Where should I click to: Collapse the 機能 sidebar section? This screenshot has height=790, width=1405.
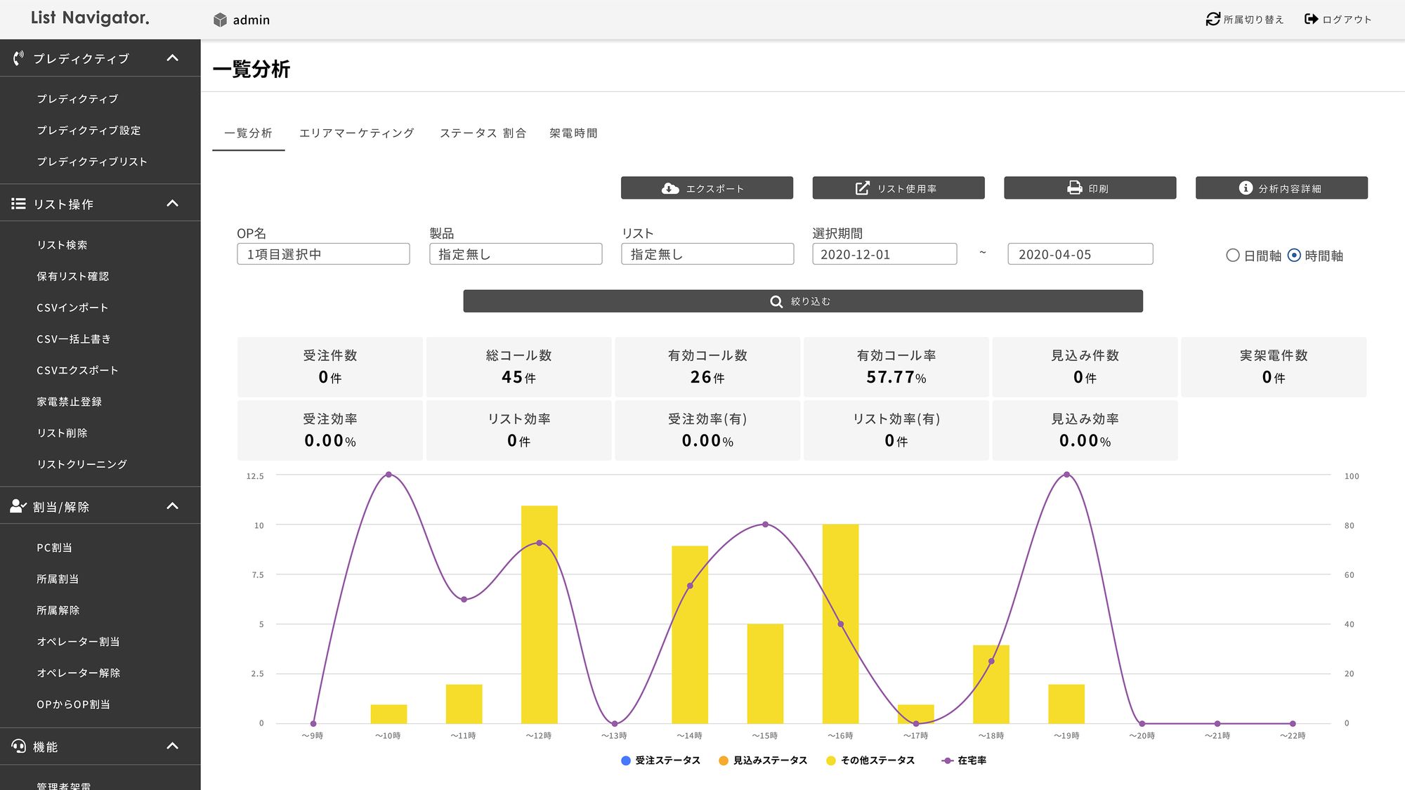click(172, 746)
